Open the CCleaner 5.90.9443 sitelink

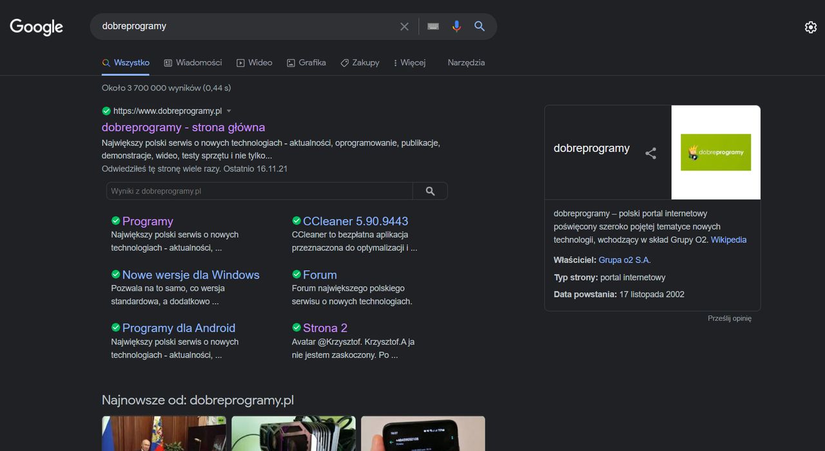tap(356, 221)
